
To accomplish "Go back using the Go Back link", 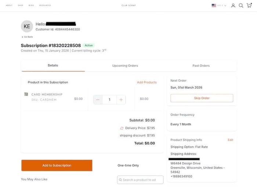I will coord(27,37).
